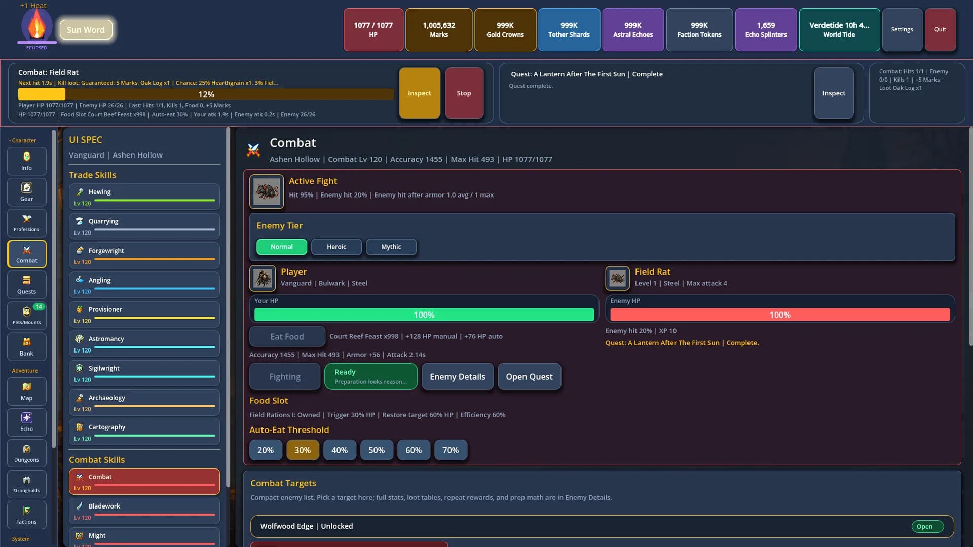Open the Echo sidebar page
This screenshot has height=547, width=973.
point(27,422)
